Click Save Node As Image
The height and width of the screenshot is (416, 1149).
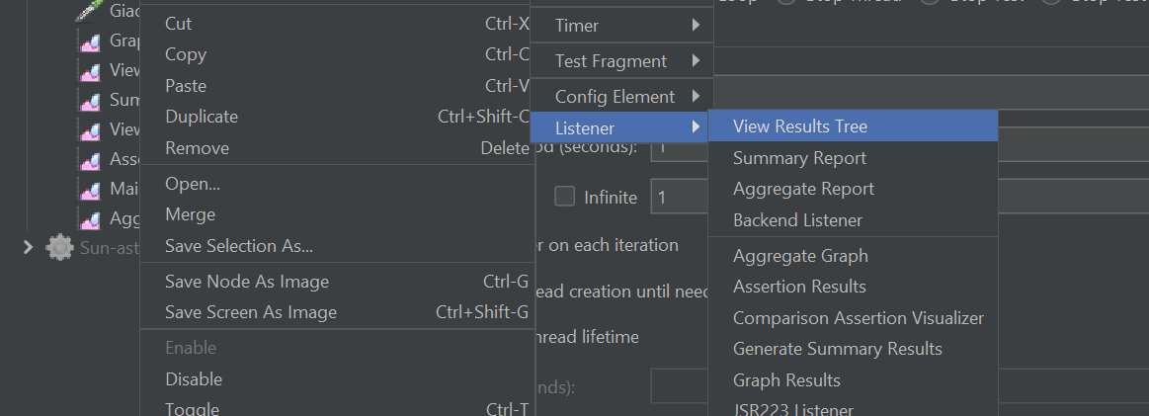(x=247, y=282)
